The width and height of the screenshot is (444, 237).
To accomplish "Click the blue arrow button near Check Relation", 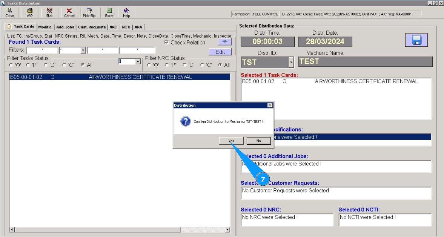I will (x=225, y=41).
